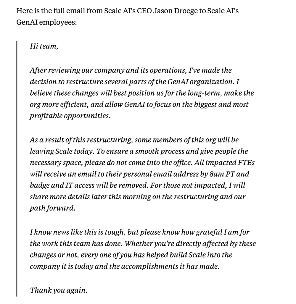Click the line starting 'company it is today'
This screenshot has height=304, width=296.
(125, 266)
